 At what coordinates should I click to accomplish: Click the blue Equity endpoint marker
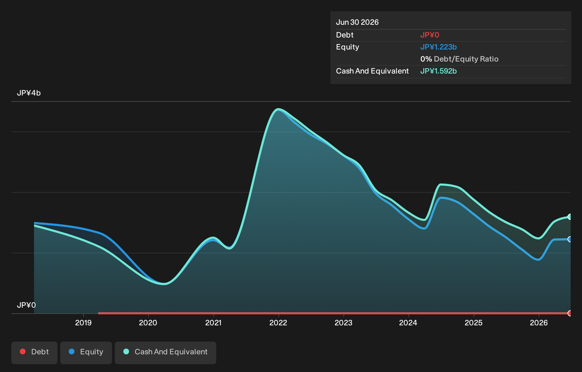click(x=570, y=239)
